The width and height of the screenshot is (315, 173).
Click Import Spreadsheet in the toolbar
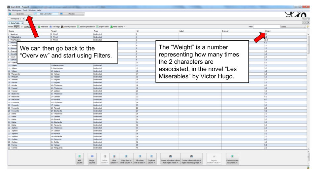[86, 27]
